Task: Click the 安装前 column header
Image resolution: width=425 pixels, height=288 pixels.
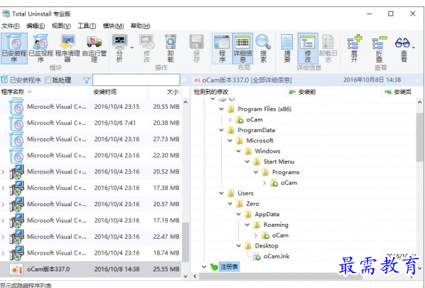Action: pyautogui.click(x=334, y=92)
